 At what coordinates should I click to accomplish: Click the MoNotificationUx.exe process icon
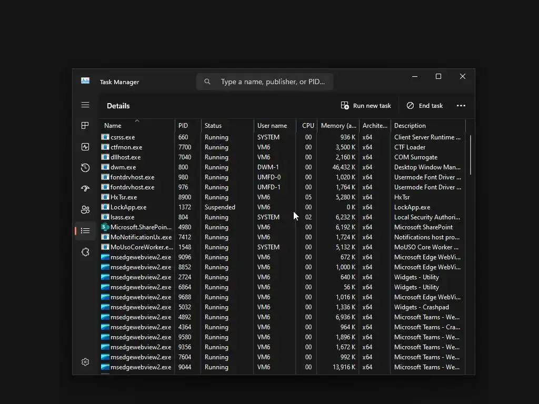(105, 237)
